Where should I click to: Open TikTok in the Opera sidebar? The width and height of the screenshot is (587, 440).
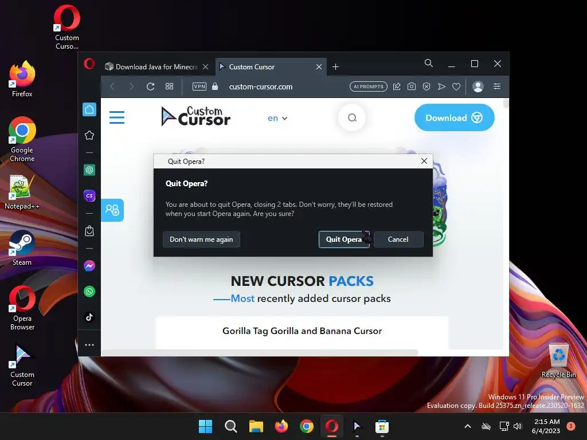[89, 317]
